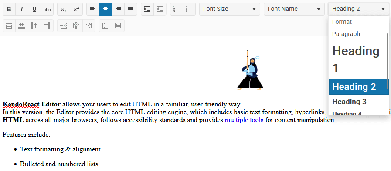Add a table row above
Viewport: 391px width, 171px height.
(9, 26)
